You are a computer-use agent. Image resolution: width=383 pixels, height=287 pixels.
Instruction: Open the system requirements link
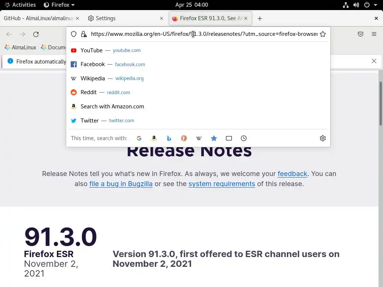(222, 184)
